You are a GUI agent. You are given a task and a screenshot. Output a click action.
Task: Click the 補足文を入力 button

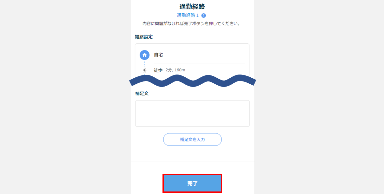pyautogui.click(x=192, y=139)
